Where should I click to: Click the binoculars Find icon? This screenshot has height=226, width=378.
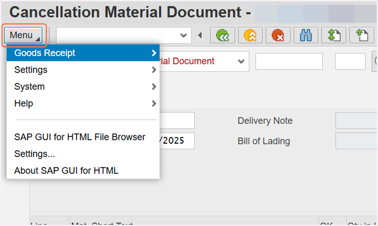[305, 35]
